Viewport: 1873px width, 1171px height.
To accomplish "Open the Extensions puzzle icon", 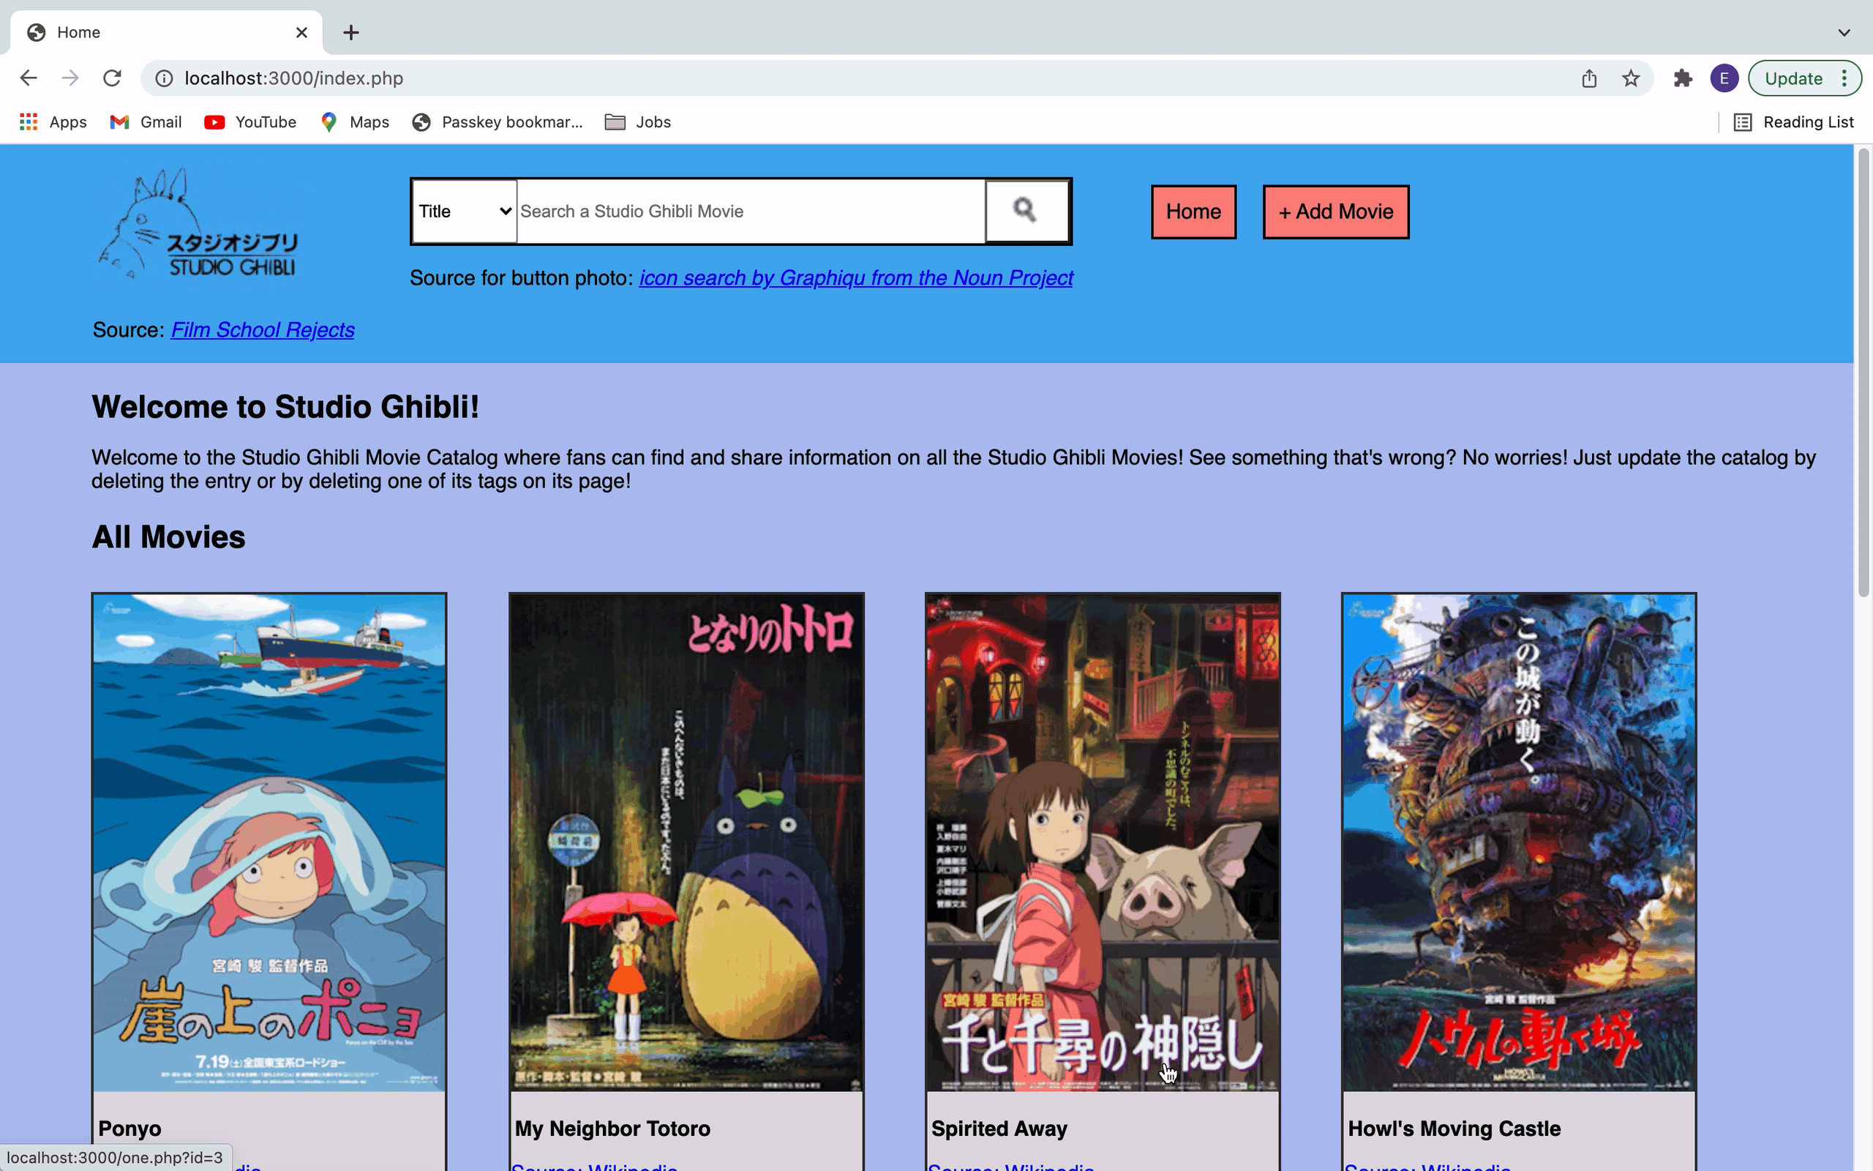I will click(1683, 78).
